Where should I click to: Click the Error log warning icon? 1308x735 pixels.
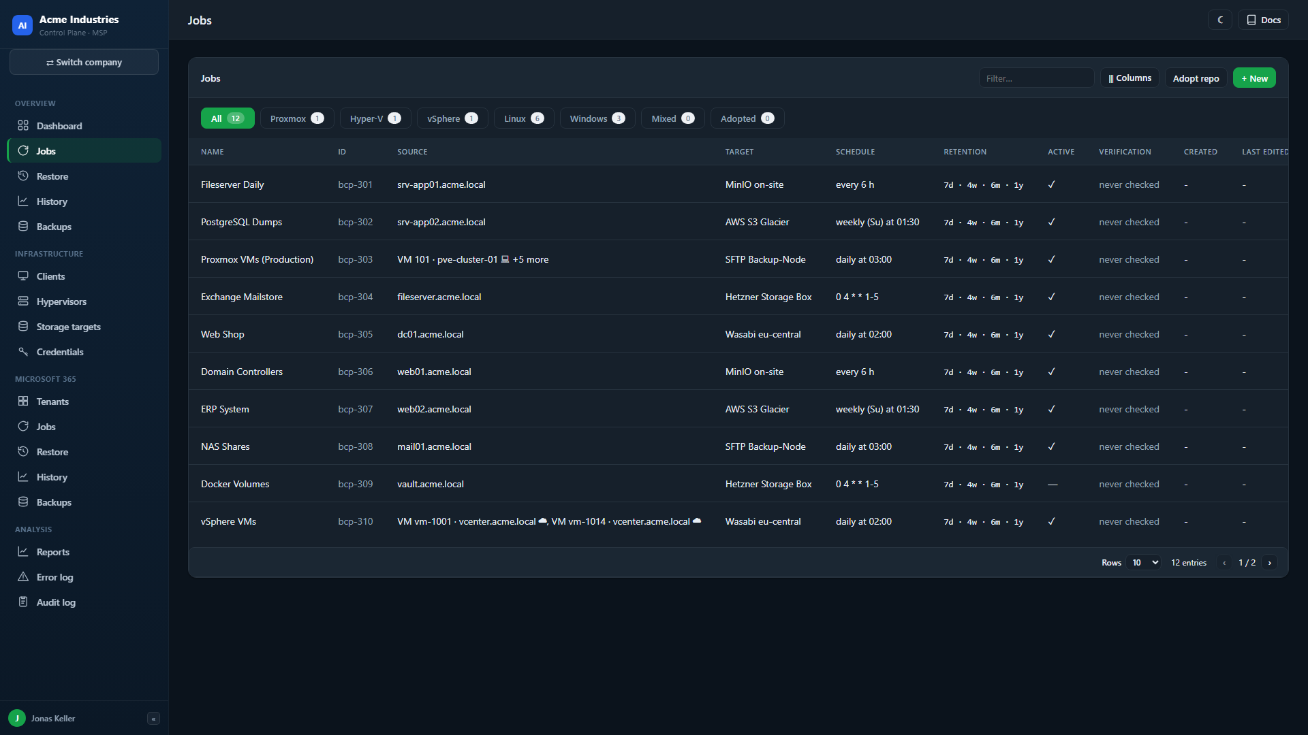point(23,577)
